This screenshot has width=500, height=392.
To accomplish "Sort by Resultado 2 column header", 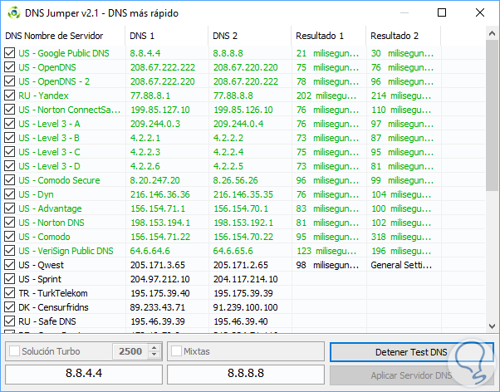I will (404, 36).
